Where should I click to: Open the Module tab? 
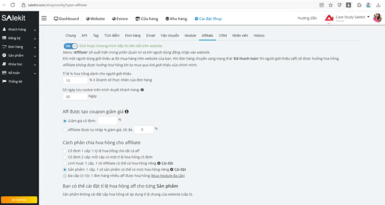pyautogui.click(x=190, y=36)
